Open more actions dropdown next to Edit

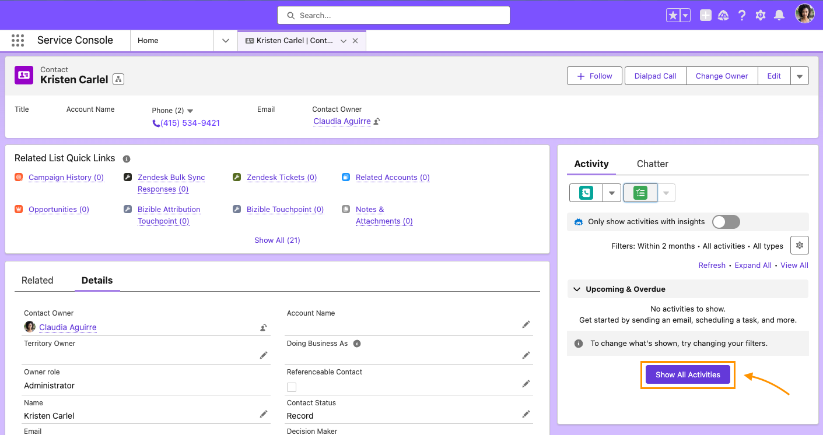pyautogui.click(x=800, y=76)
